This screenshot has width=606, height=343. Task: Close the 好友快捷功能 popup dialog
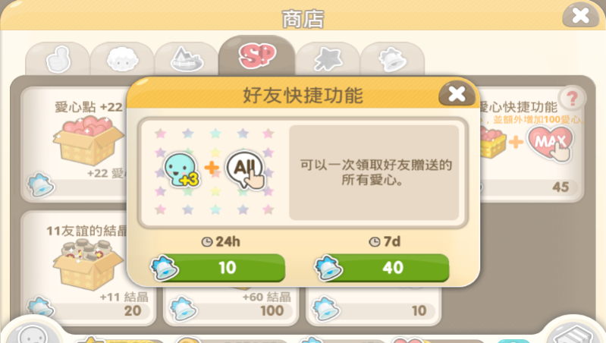[x=457, y=93]
